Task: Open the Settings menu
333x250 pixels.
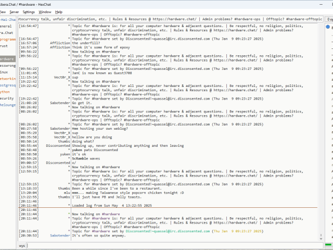Action: [x=29, y=11]
